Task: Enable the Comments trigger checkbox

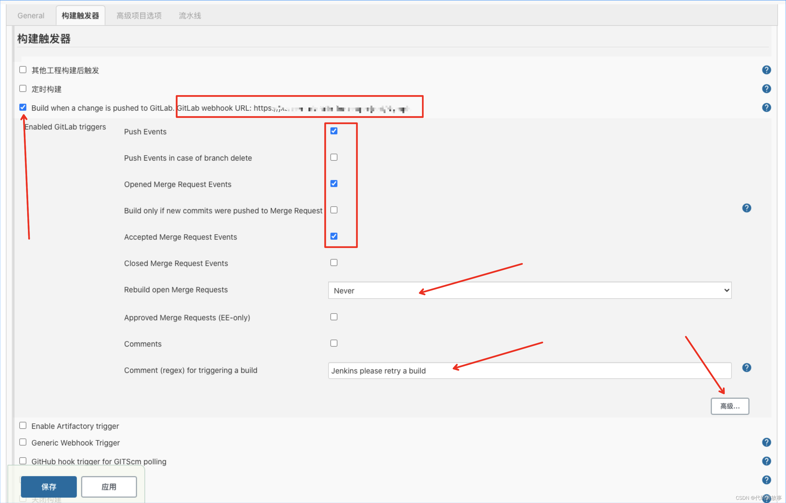Action: pyautogui.click(x=334, y=343)
